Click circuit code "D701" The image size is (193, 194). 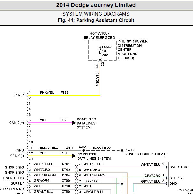coord(66,164)
